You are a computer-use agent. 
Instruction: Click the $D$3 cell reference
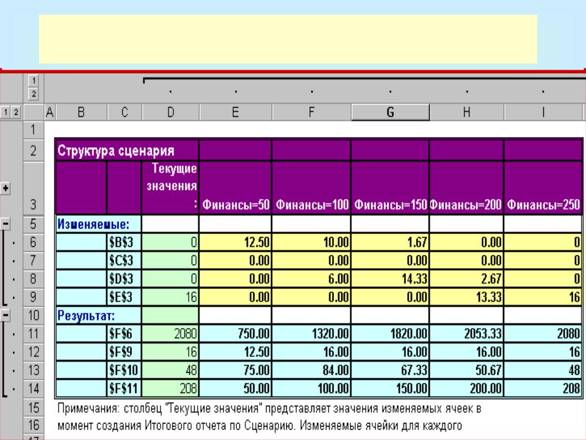(125, 279)
